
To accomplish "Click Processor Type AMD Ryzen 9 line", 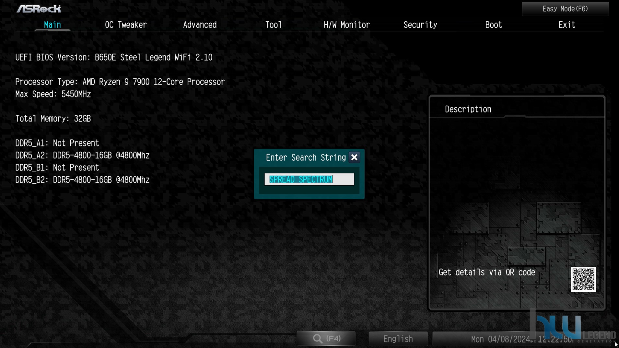I will [120, 82].
